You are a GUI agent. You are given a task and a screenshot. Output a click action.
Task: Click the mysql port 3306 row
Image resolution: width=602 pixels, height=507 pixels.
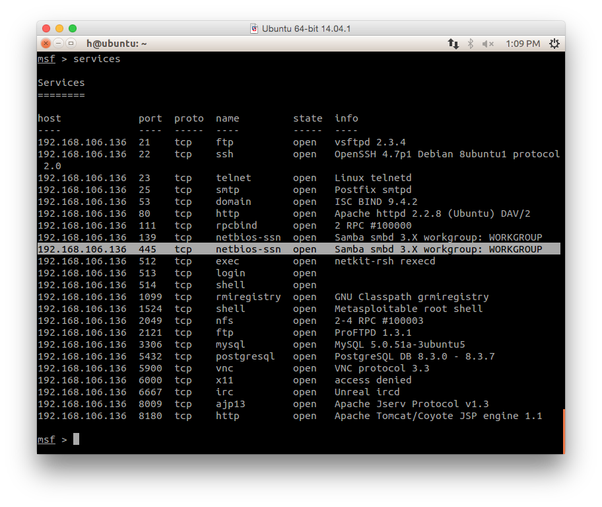[251, 344]
